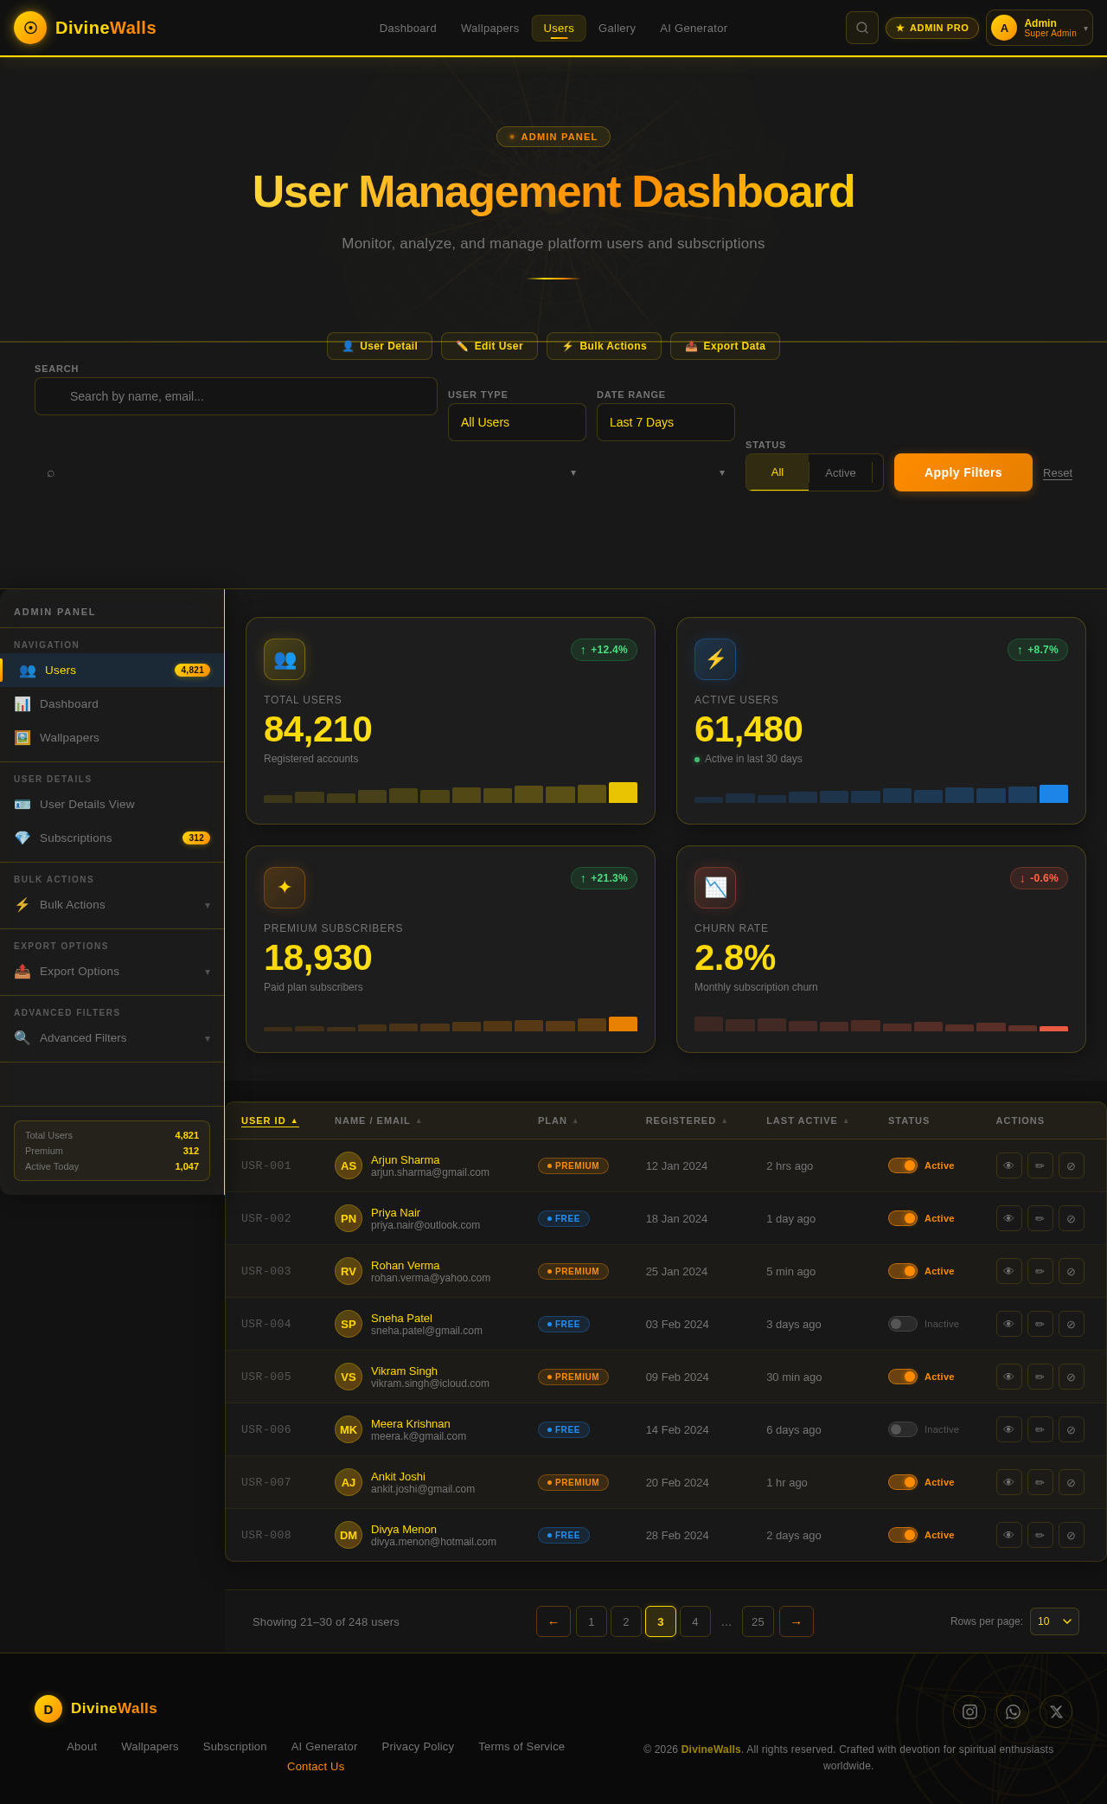Click the Premium Subscribers star icon
1107x1804 pixels.
285,888
